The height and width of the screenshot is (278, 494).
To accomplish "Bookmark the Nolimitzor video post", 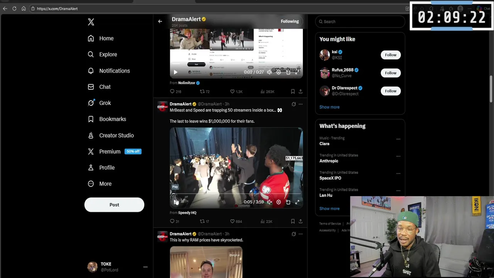I will (x=293, y=92).
